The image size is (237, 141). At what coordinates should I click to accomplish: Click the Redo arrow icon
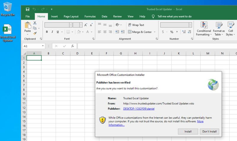click(43, 9)
